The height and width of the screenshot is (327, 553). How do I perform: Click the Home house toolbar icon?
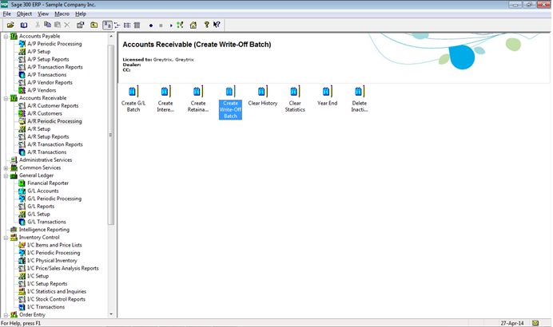click(193, 25)
